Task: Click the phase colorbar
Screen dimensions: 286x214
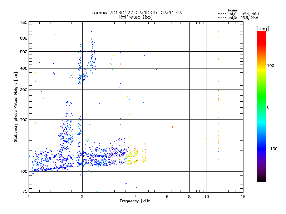Action: click(262, 106)
